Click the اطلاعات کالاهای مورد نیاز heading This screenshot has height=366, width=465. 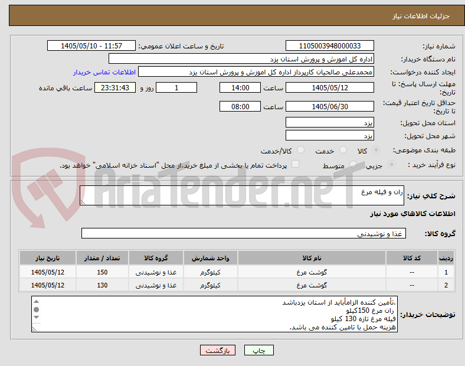tap(412, 214)
